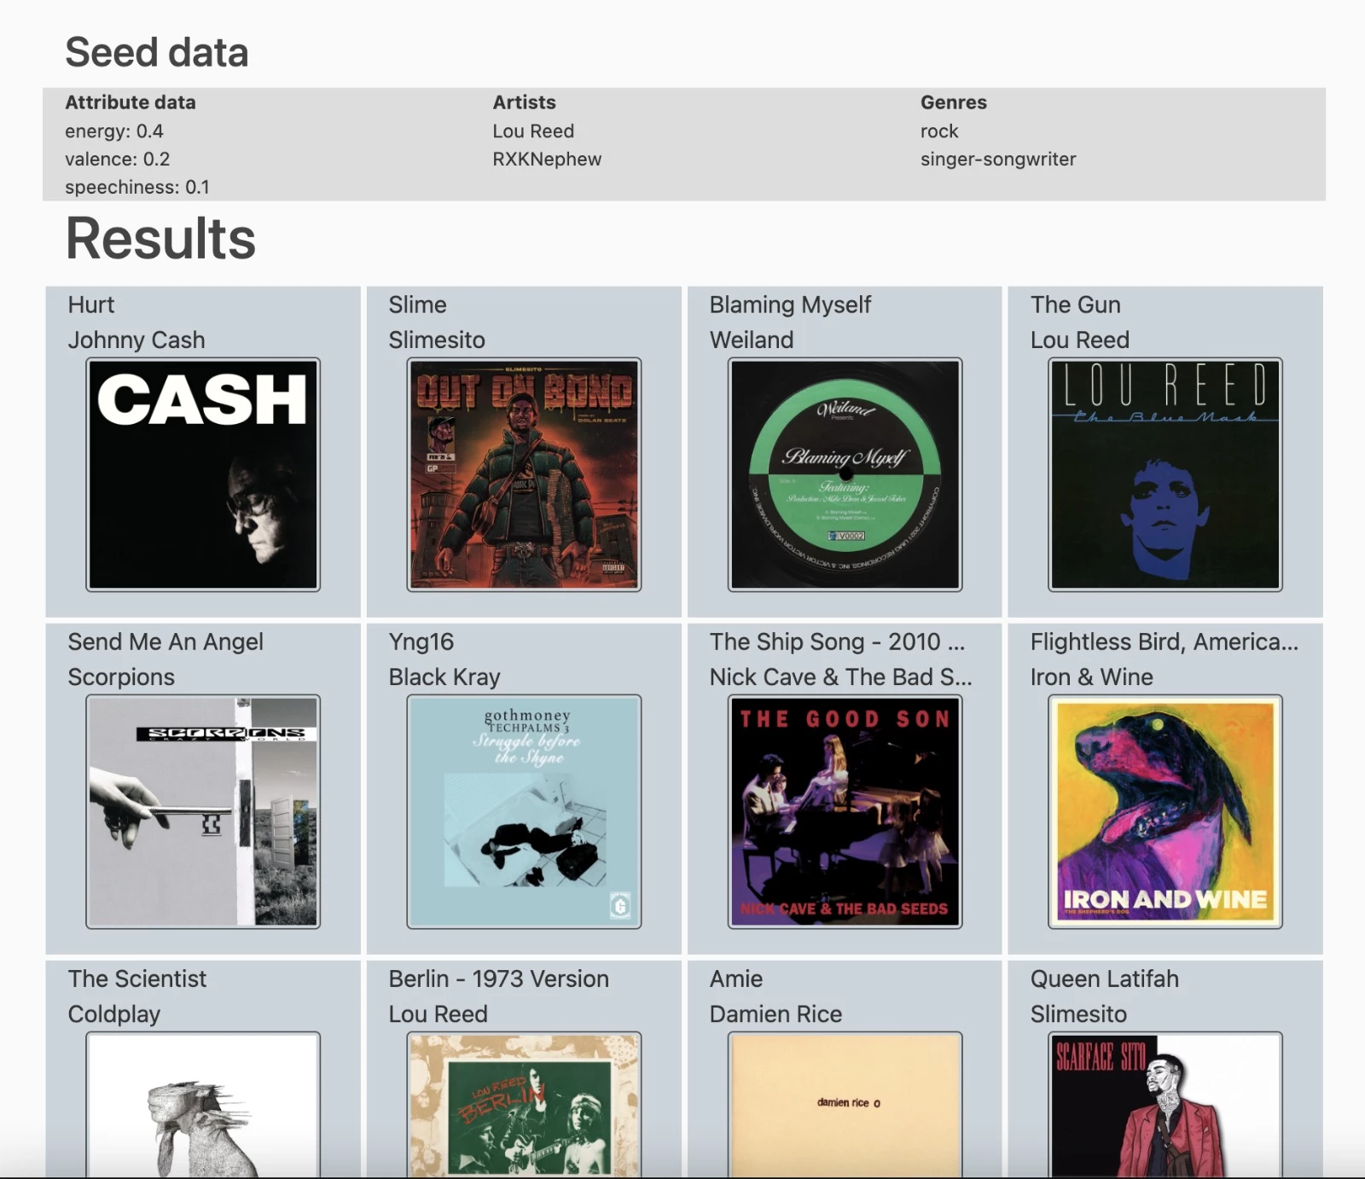Click Johnny Cash Hurt album cover

pyautogui.click(x=203, y=474)
